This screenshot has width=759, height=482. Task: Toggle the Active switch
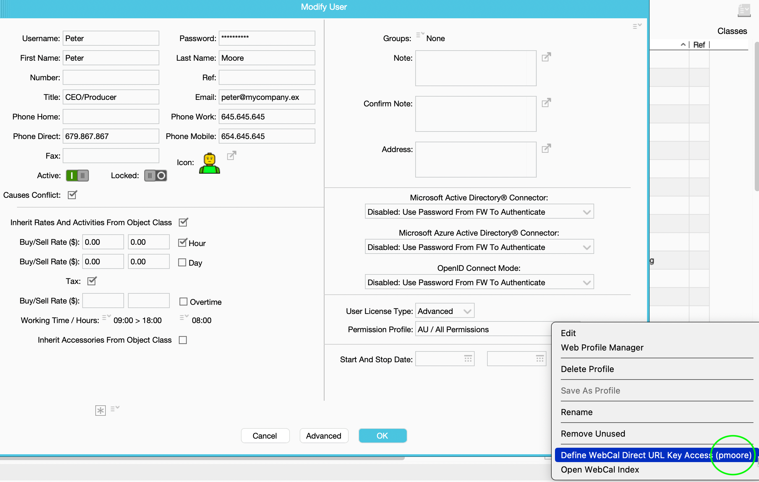click(x=77, y=176)
